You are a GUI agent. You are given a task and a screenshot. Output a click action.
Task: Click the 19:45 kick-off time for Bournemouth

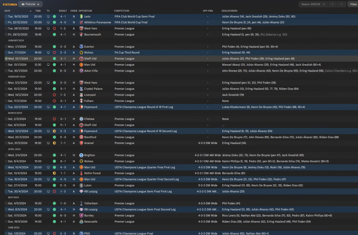38,34
